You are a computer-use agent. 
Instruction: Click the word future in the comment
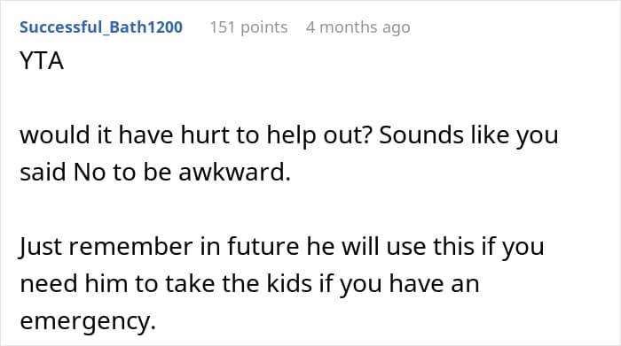[263, 247]
